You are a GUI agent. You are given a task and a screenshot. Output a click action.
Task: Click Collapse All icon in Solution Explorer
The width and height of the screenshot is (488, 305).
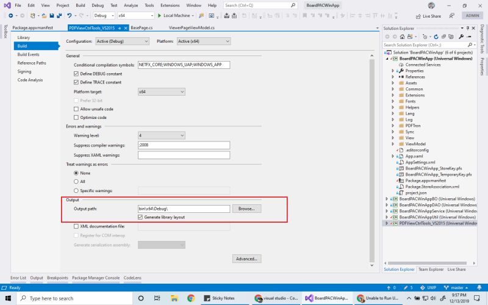443,37
